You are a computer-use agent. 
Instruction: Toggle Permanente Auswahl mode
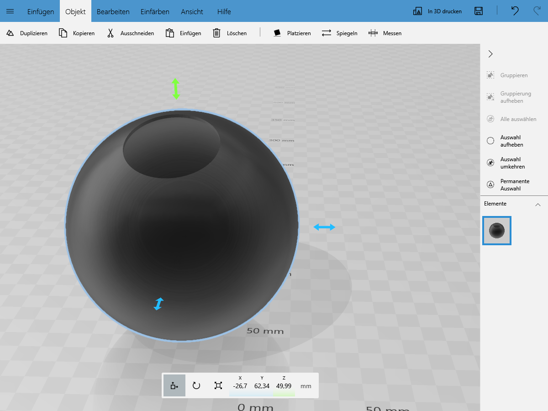coord(508,185)
